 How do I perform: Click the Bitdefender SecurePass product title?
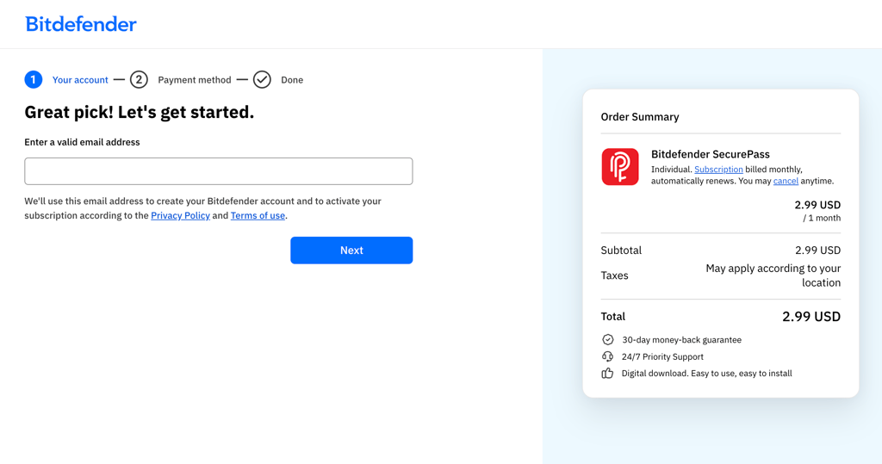coord(711,154)
